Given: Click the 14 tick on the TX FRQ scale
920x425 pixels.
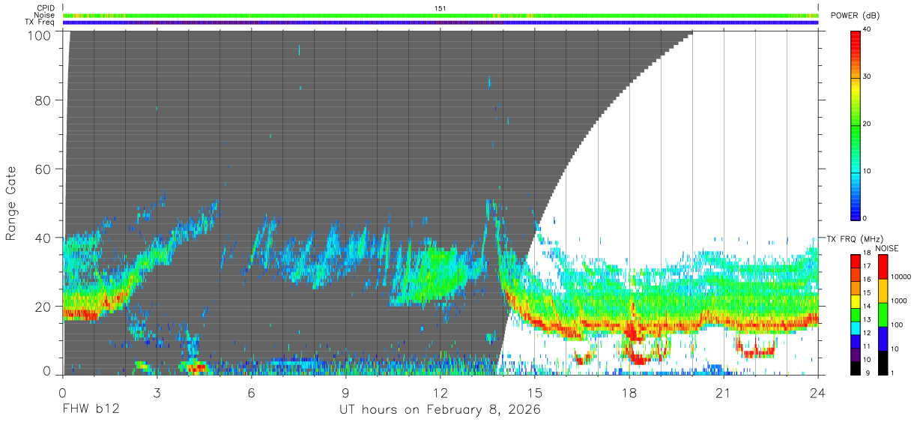Looking at the screenshot, I should click(867, 307).
